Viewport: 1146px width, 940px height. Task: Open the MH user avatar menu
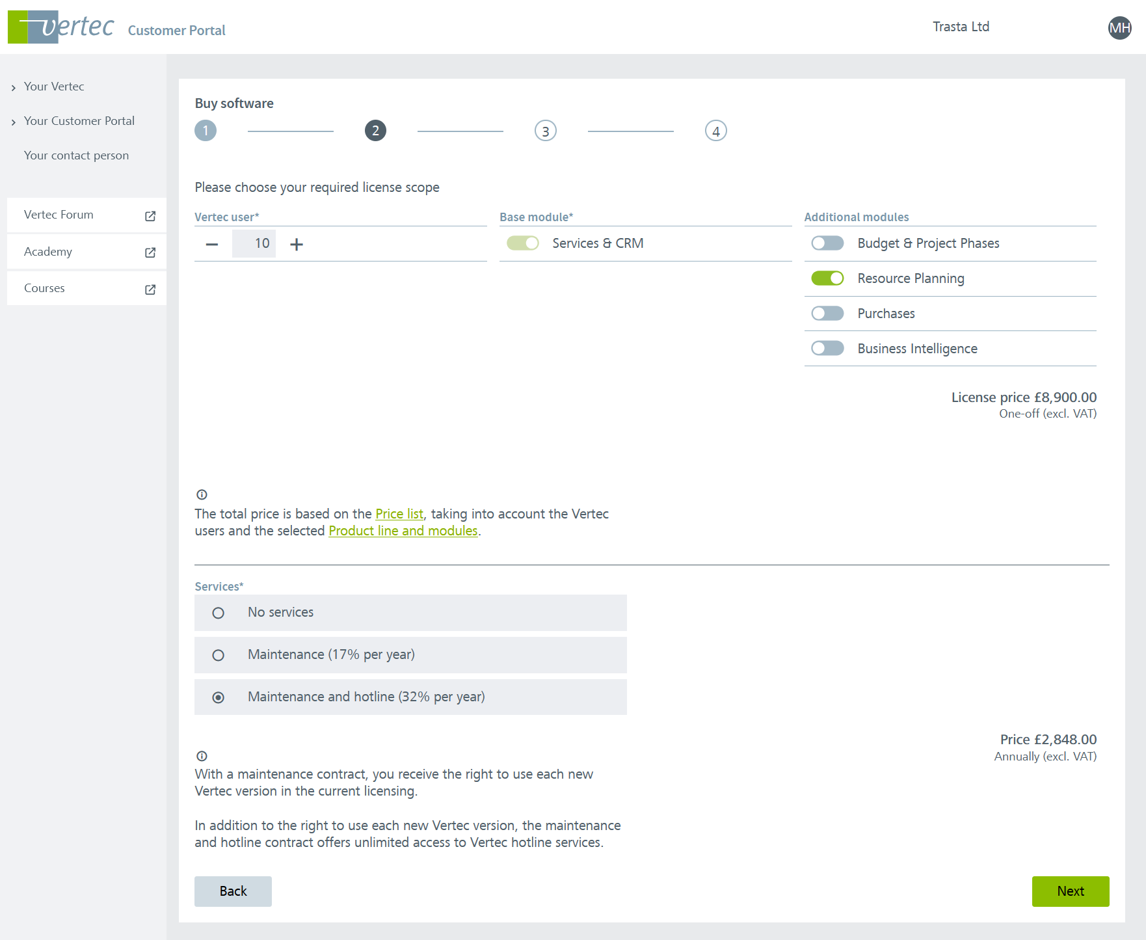point(1119,27)
